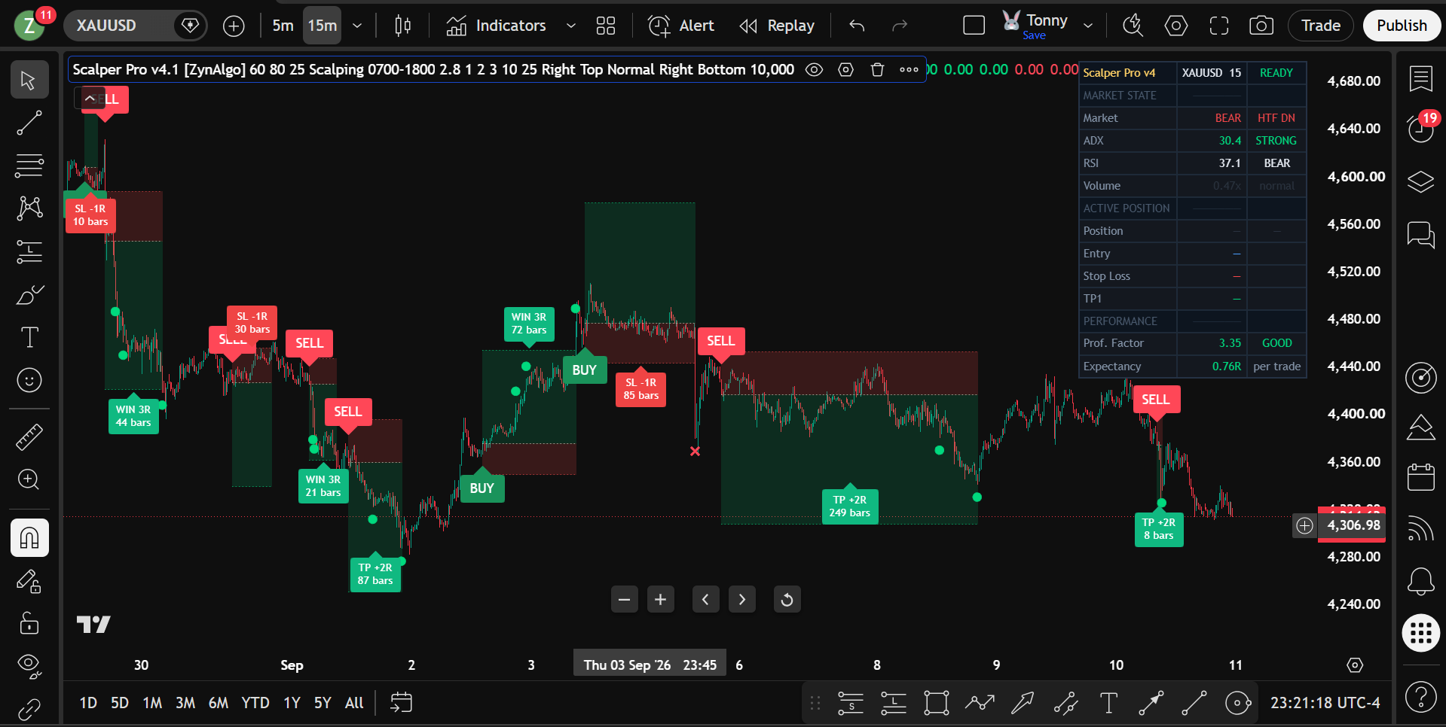
Task: Select the ruler measure tool
Action: 29,437
